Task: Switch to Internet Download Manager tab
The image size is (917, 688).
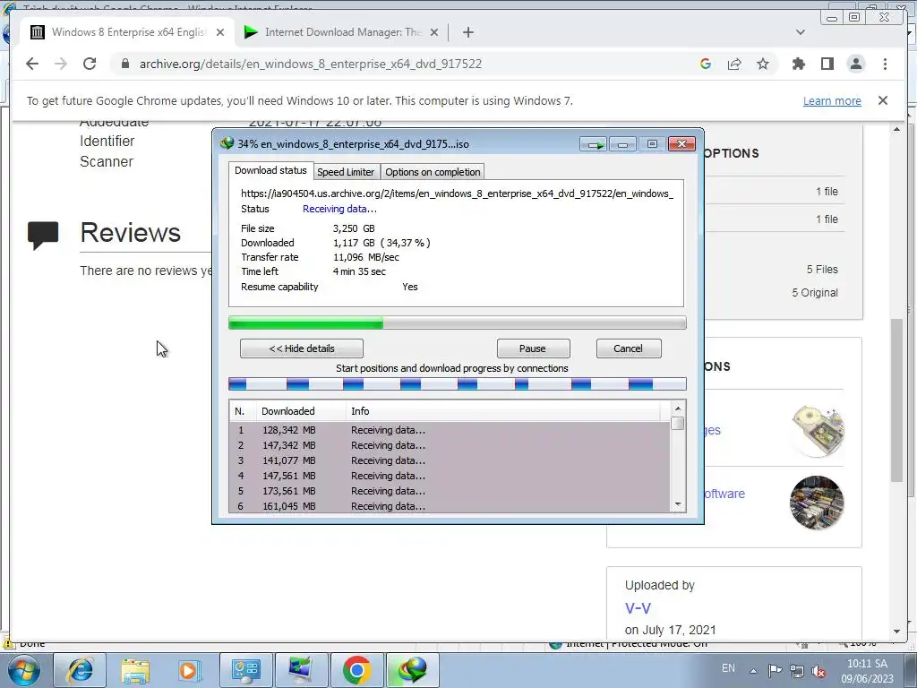Action: [341, 32]
